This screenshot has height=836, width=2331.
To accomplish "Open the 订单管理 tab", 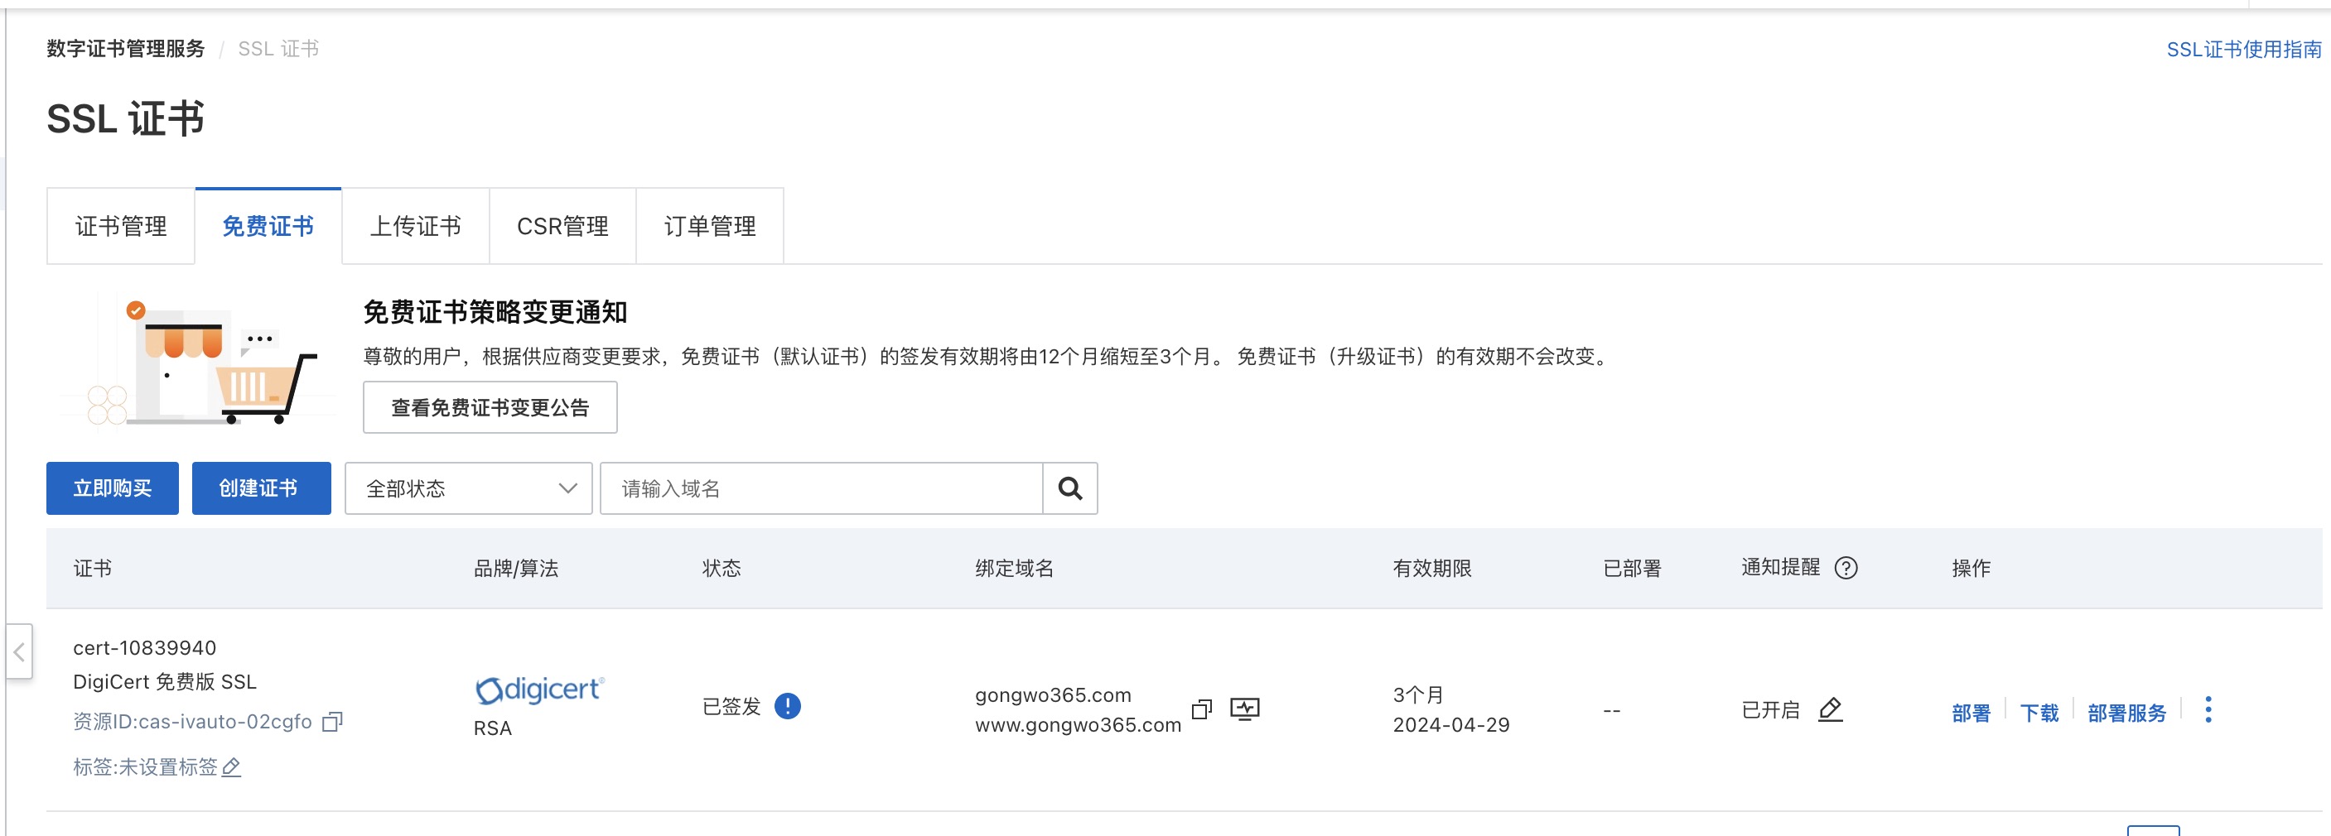I will tap(709, 226).
